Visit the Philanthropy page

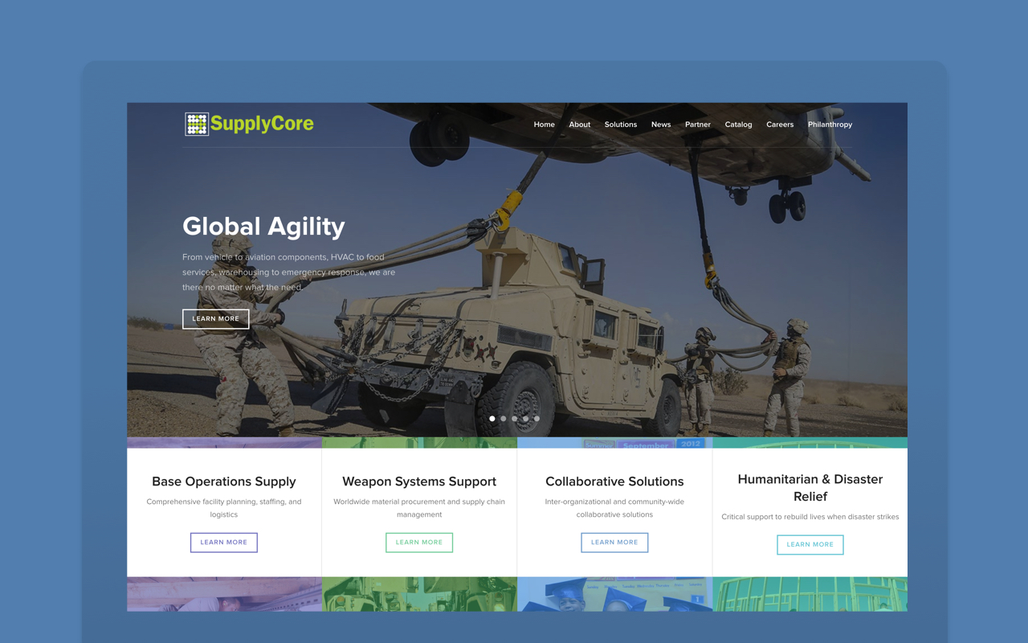click(x=830, y=125)
